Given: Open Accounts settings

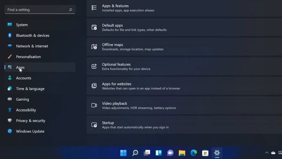Looking at the screenshot, I should tap(40, 78).
